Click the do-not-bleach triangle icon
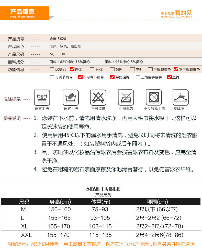 [x=98, y=98]
